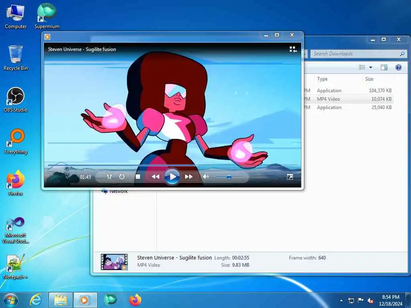
Task: Click the video title in Media Player
Action: (82, 49)
